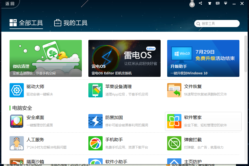Switch to the 我的工具 tab
The height and width of the screenshot is (166, 249).
click(71, 23)
